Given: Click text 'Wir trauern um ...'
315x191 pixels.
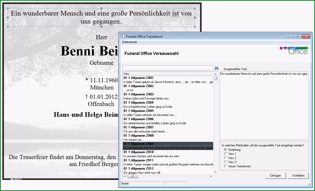Looking at the screenshot, I should (134, 140).
